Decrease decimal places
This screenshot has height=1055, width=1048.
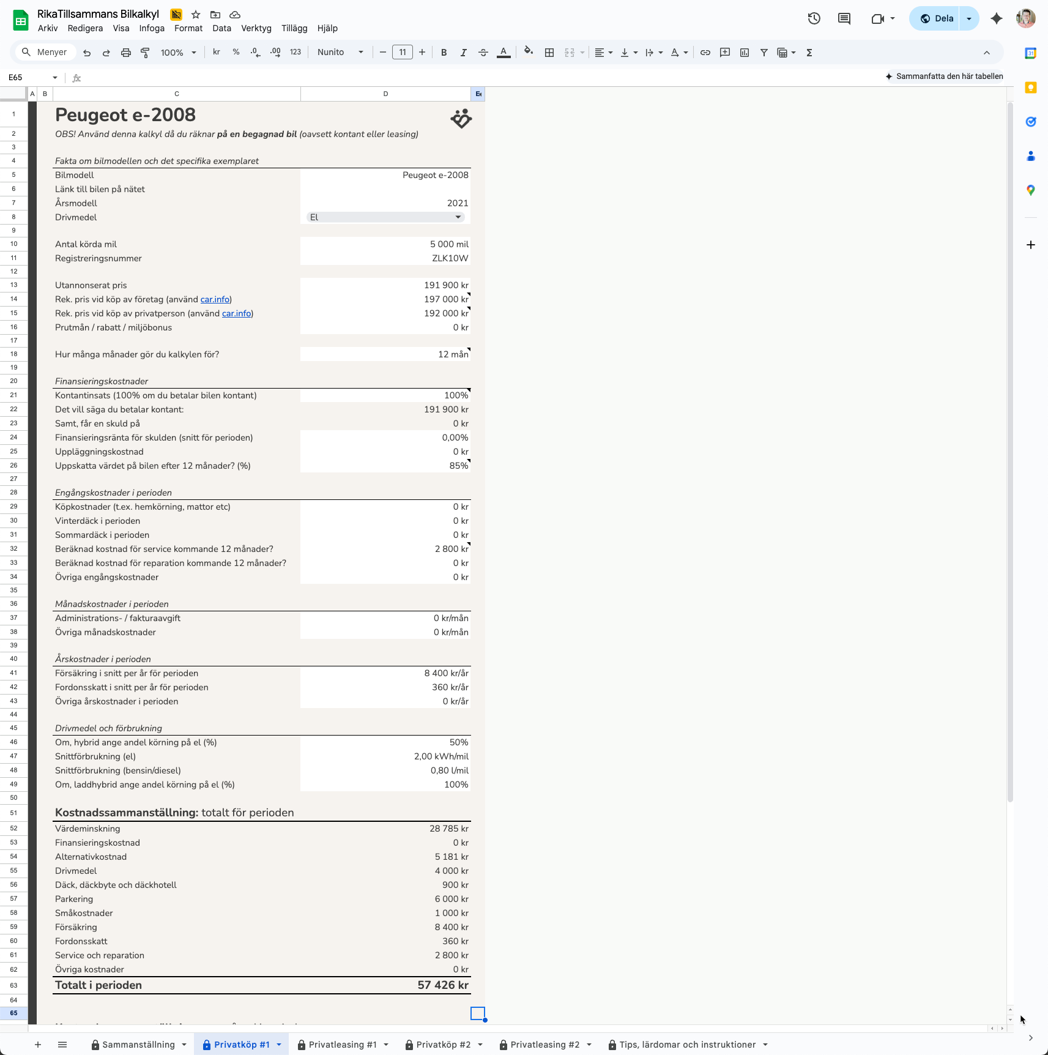point(256,53)
